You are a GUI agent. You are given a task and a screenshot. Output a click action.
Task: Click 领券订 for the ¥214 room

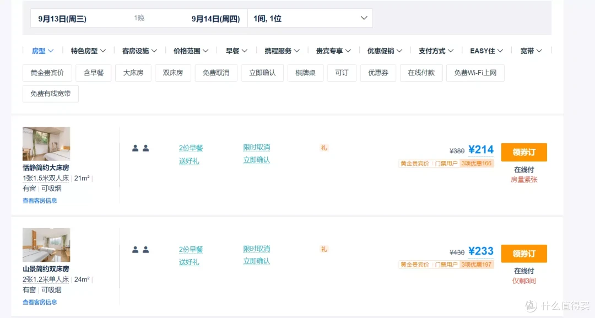[x=524, y=152]
